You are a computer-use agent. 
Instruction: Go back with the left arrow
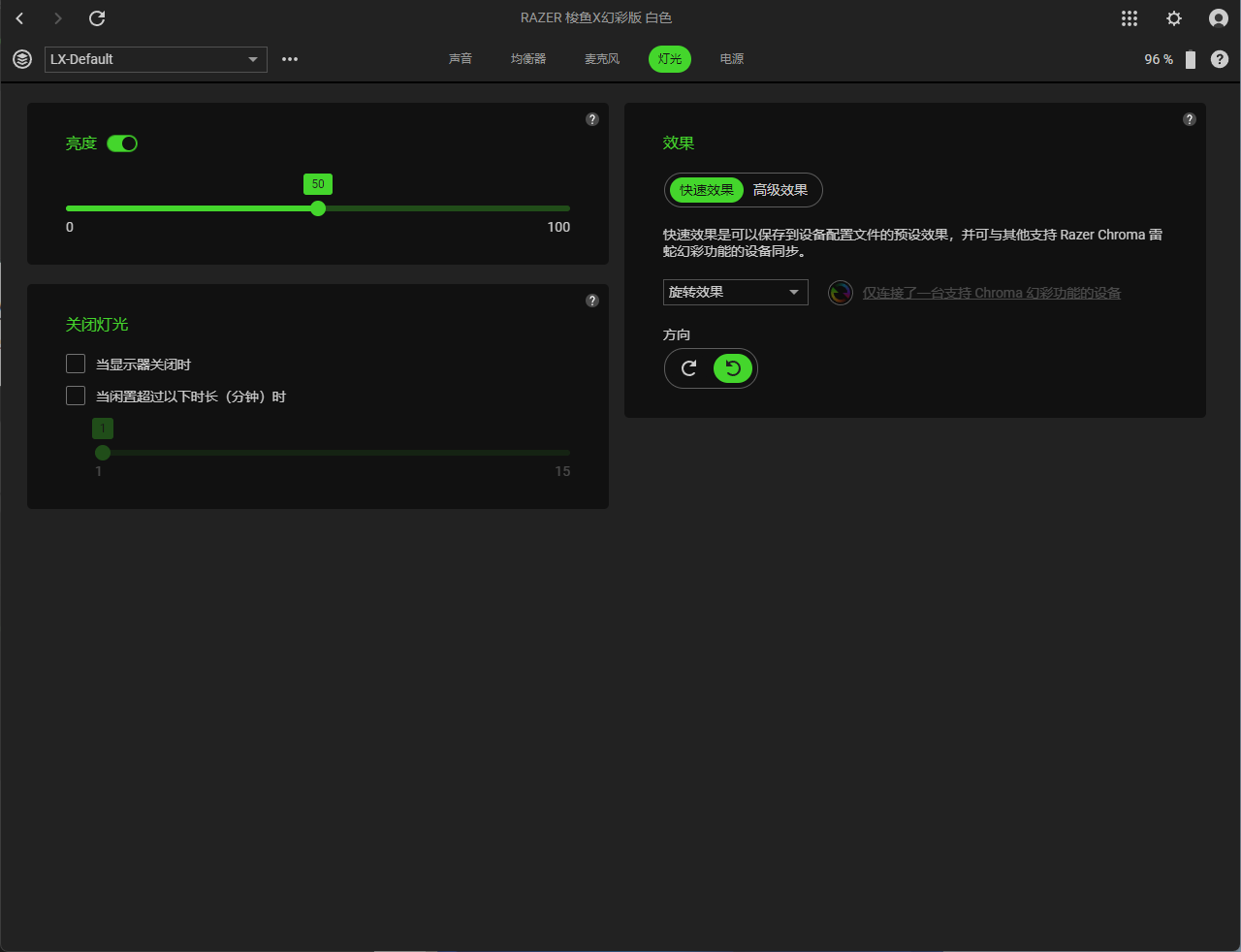tap(19, 18)
